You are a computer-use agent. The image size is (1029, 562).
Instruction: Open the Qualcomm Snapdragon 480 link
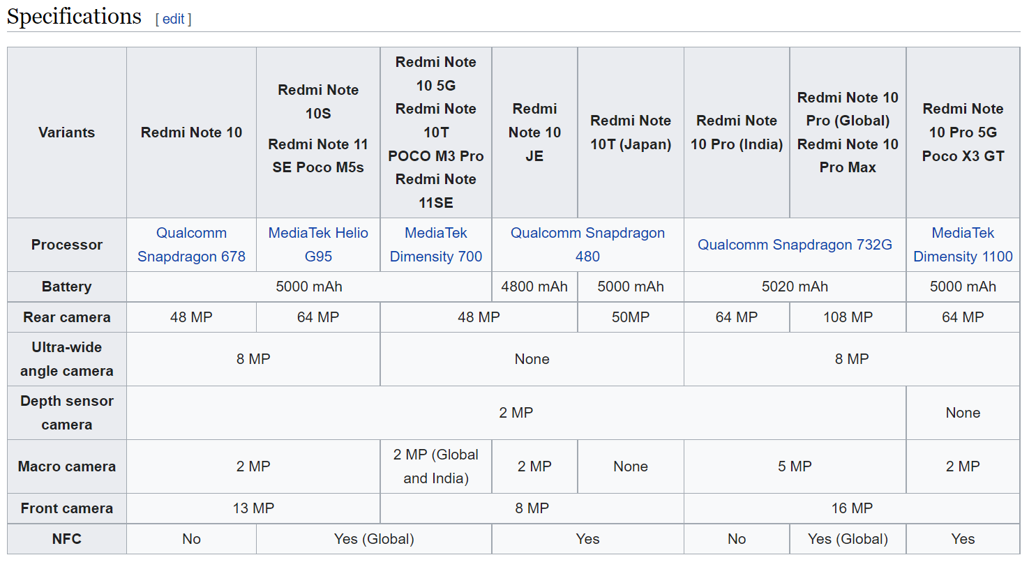587,245
